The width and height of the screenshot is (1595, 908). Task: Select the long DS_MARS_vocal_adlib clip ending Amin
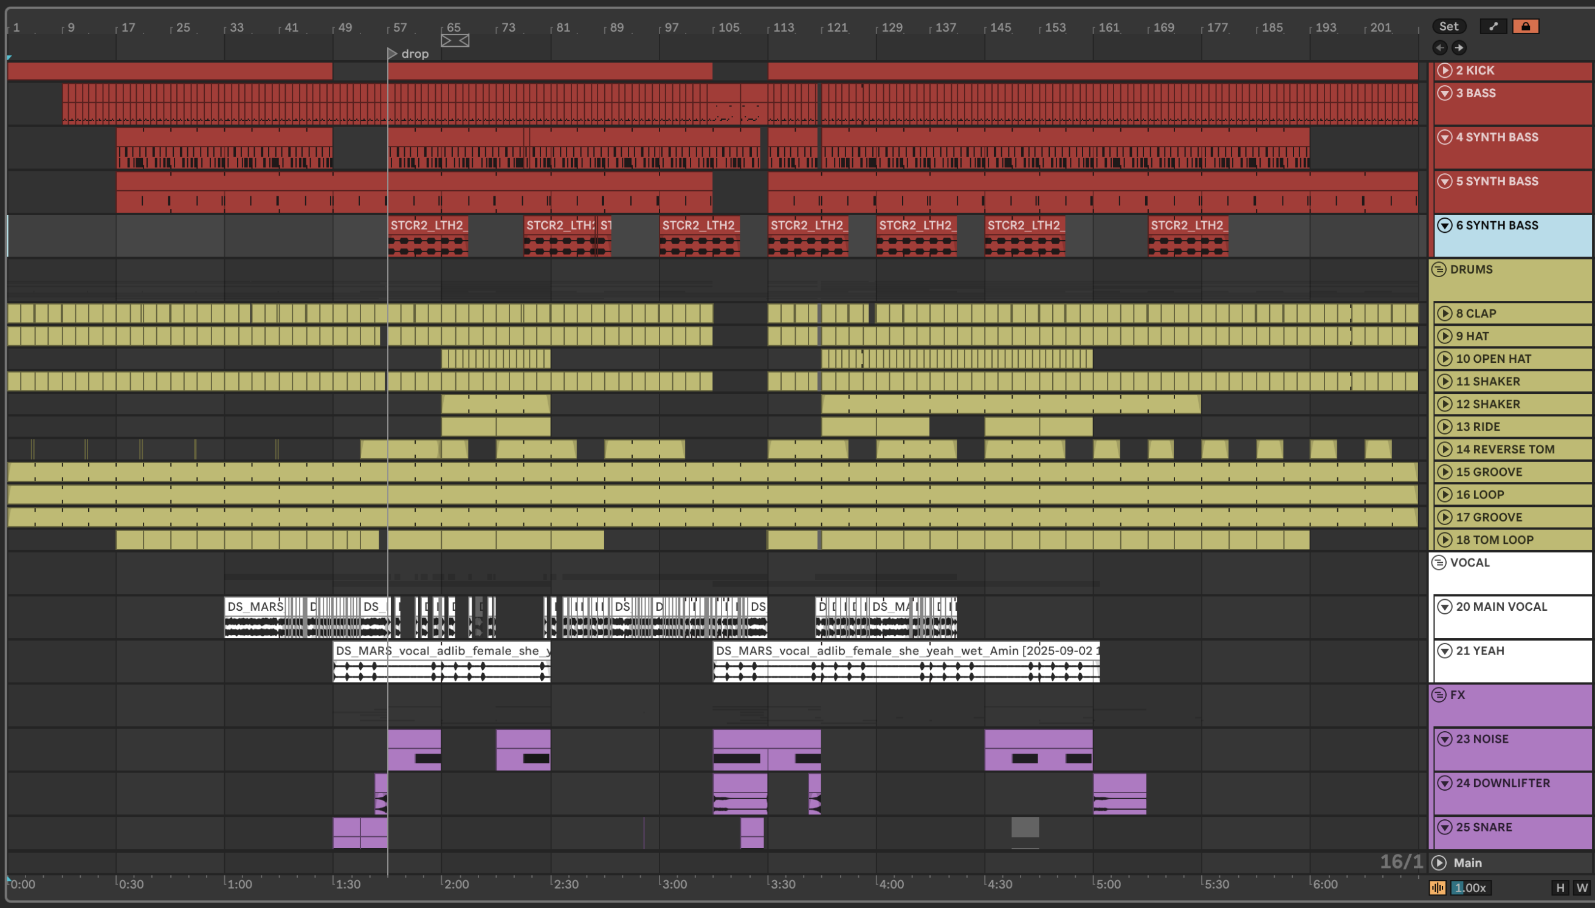coord(906,662)
